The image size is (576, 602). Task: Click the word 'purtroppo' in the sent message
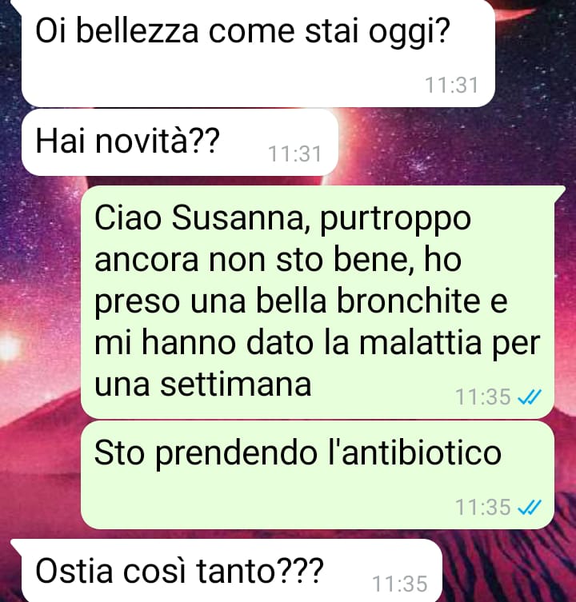tap(395, 221)
